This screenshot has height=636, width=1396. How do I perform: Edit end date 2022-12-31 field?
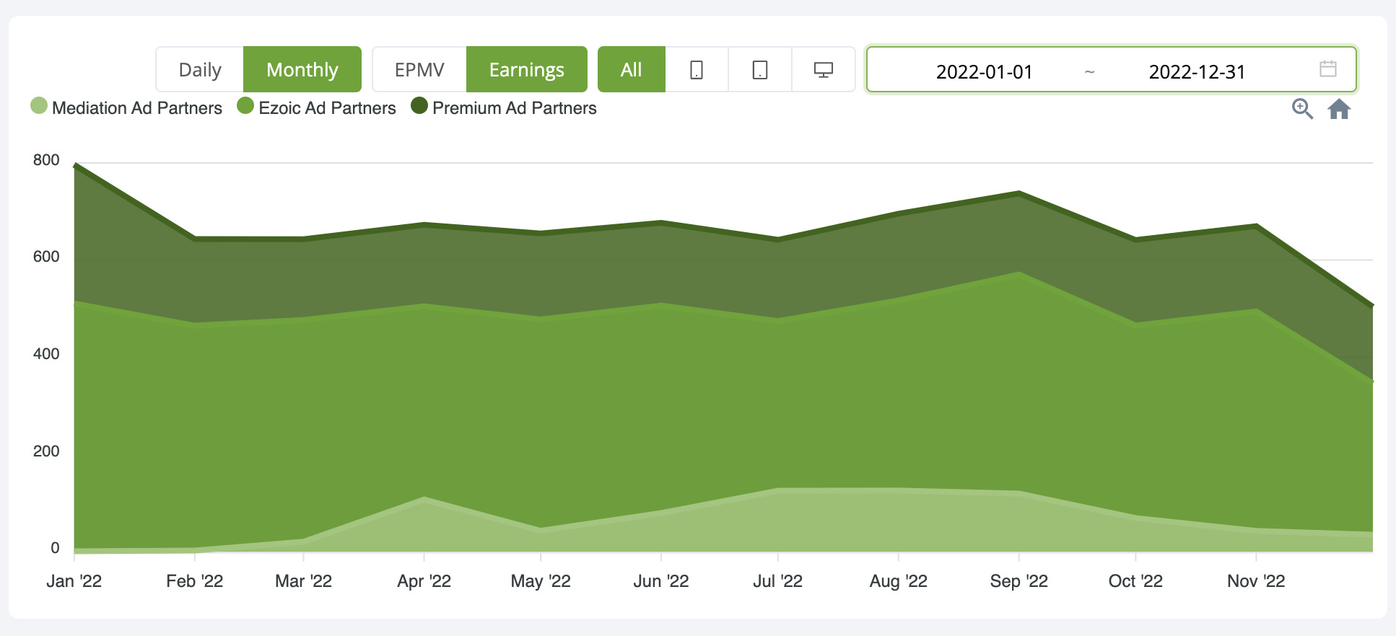pos(1197,72)
